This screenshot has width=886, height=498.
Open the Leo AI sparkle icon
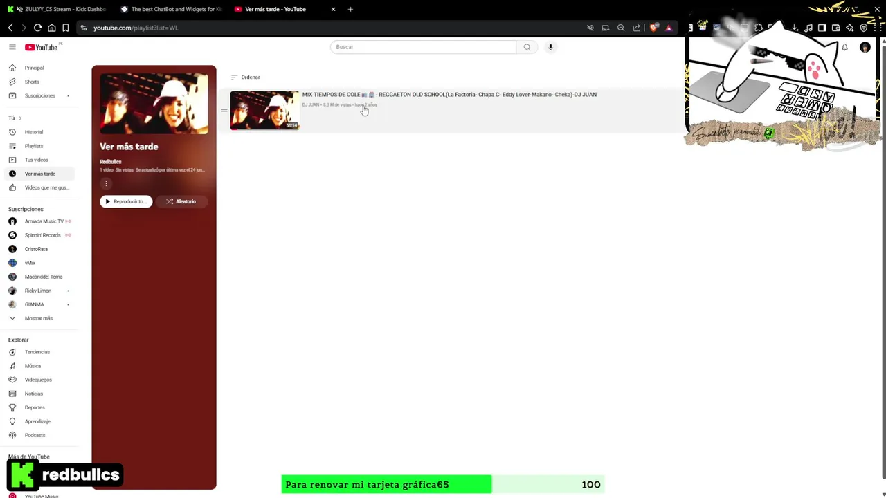(x=849, y=28)
